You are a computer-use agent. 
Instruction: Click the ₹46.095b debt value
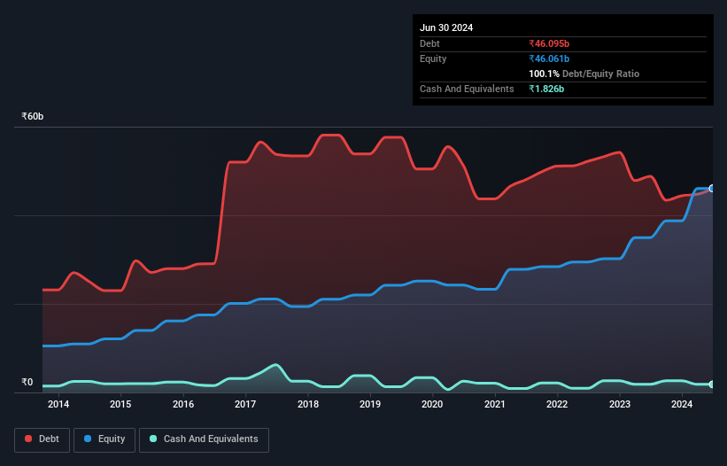click(549, 43)
